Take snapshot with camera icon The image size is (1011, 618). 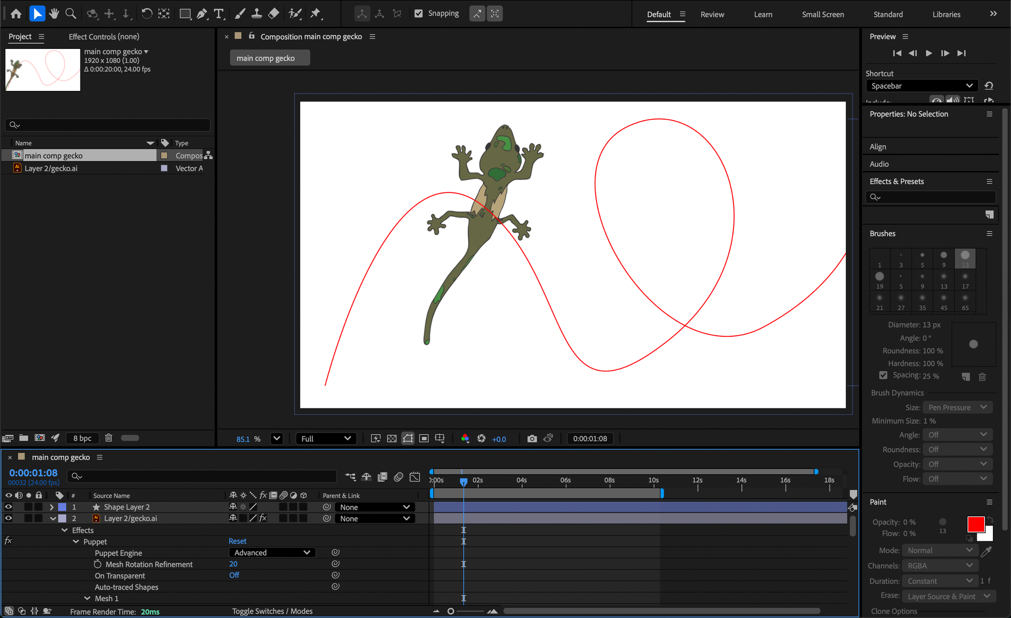coord(532,439)
